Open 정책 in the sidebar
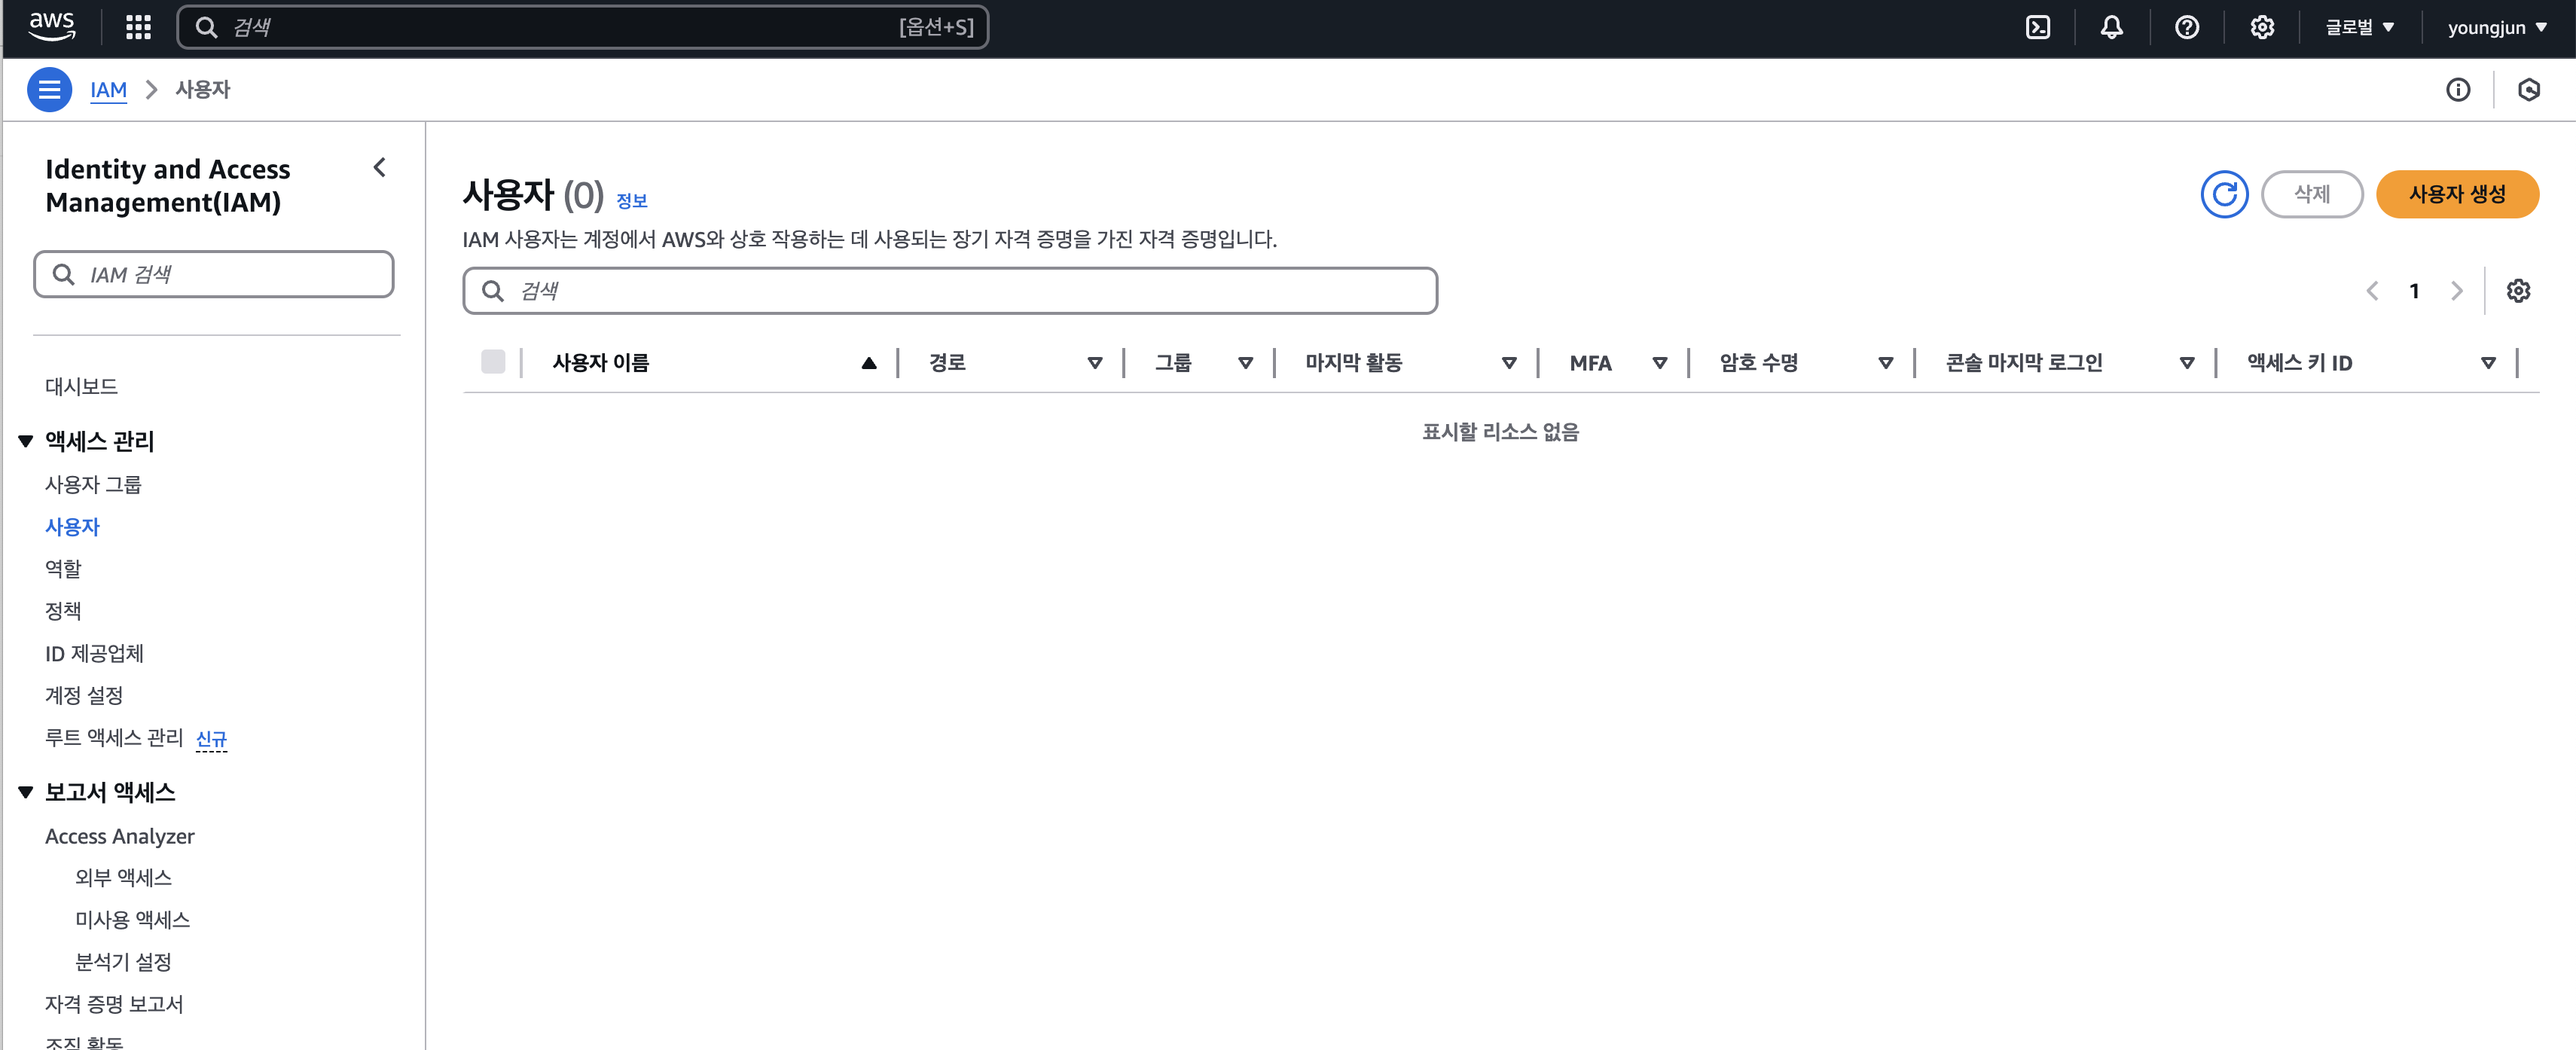Screen dimensions: 2576x1050 [63, 610]
